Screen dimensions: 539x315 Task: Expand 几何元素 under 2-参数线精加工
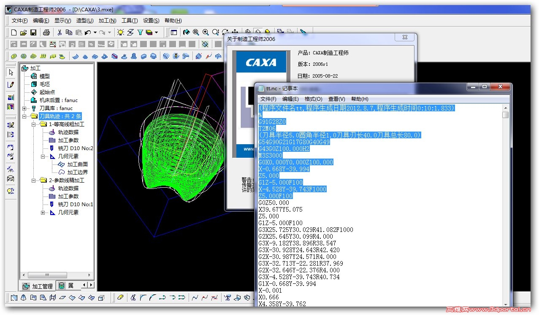click(x=43, y=213)
